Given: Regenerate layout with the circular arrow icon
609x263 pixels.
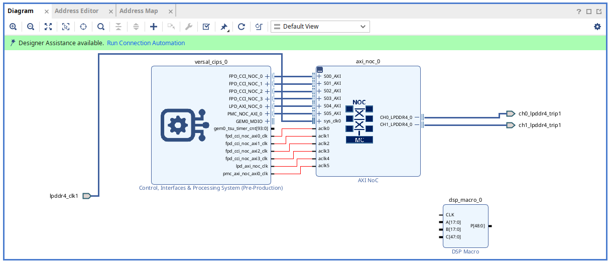Looking at the screenshot, I should [x=241, y=27].
